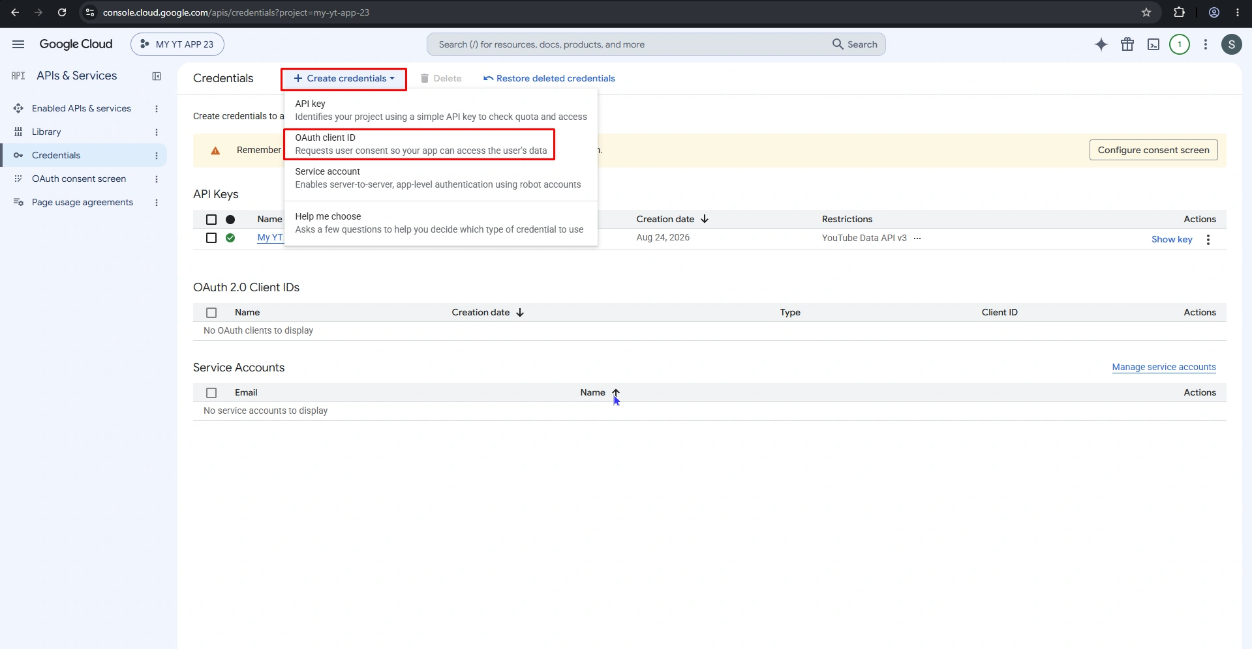Open Gemini AI assistant sparkle icon
1252x649 pixels.
pos(1101,44)
